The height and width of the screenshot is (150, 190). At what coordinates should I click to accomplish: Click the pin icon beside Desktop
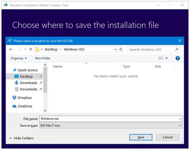click(40, 76)
